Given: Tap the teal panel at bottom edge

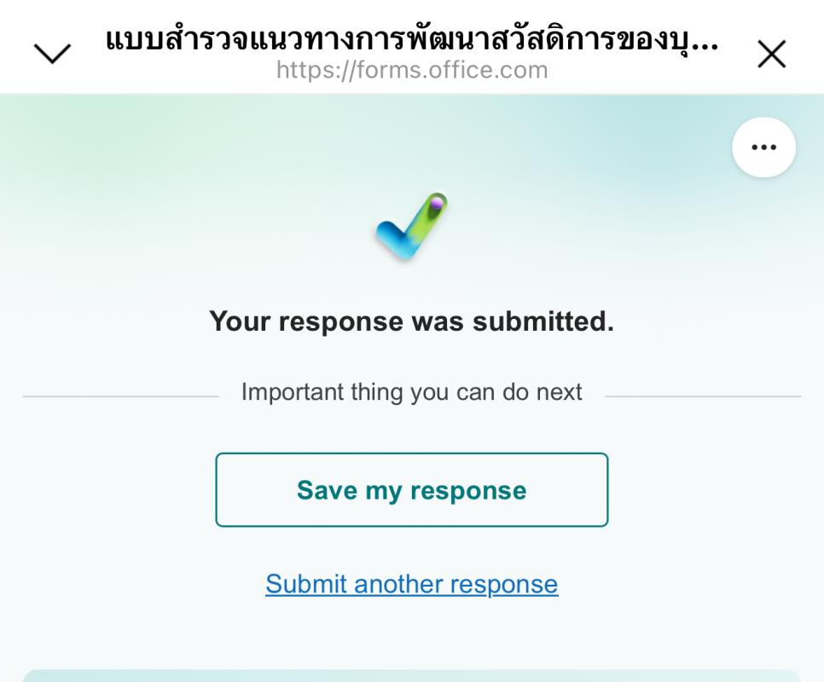Looking at the screenshot, I should click(411, 675).
